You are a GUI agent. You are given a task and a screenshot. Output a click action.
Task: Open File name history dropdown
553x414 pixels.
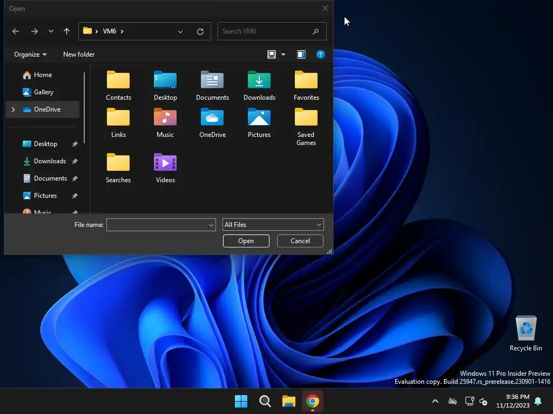(211, 225)
